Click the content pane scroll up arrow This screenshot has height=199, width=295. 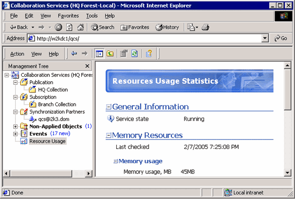tap(287, 66)
